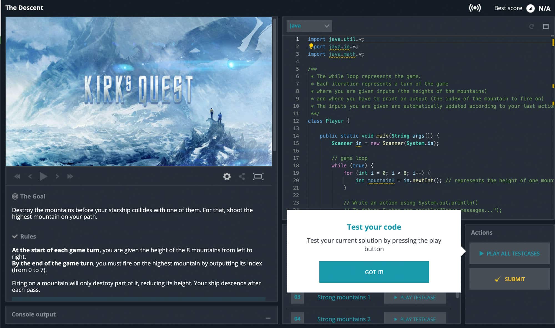This screenshot has height=328, width=555.
Task: Open best score leaderboard icon
Action: 530,8
